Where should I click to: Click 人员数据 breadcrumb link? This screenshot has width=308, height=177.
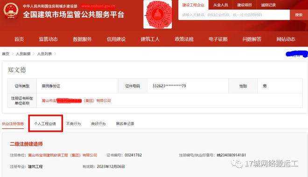pos(23,54)
